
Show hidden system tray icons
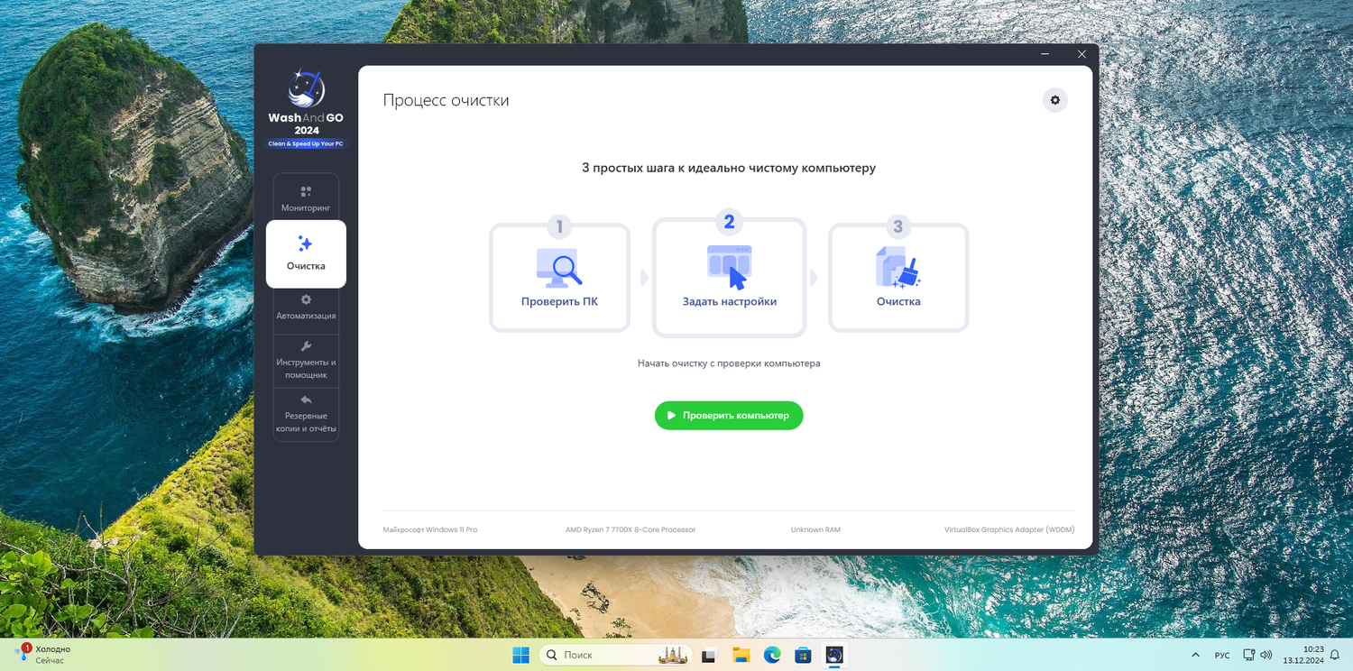(1196, 655)
